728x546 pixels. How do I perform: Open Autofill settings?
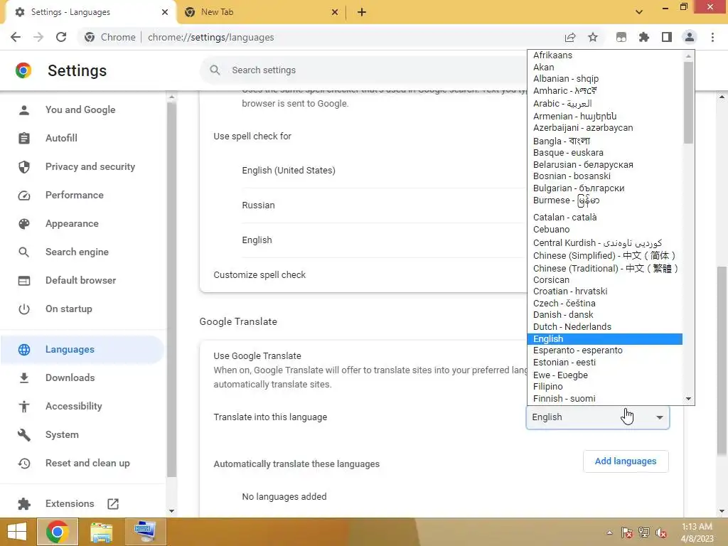pos(61,138)
